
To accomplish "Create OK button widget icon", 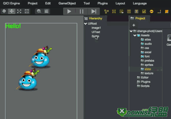I will pyautogui.click(x=151, y=11).
